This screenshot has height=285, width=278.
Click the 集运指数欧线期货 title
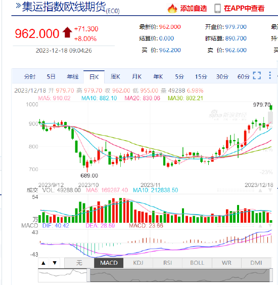[x=64, y=7]
